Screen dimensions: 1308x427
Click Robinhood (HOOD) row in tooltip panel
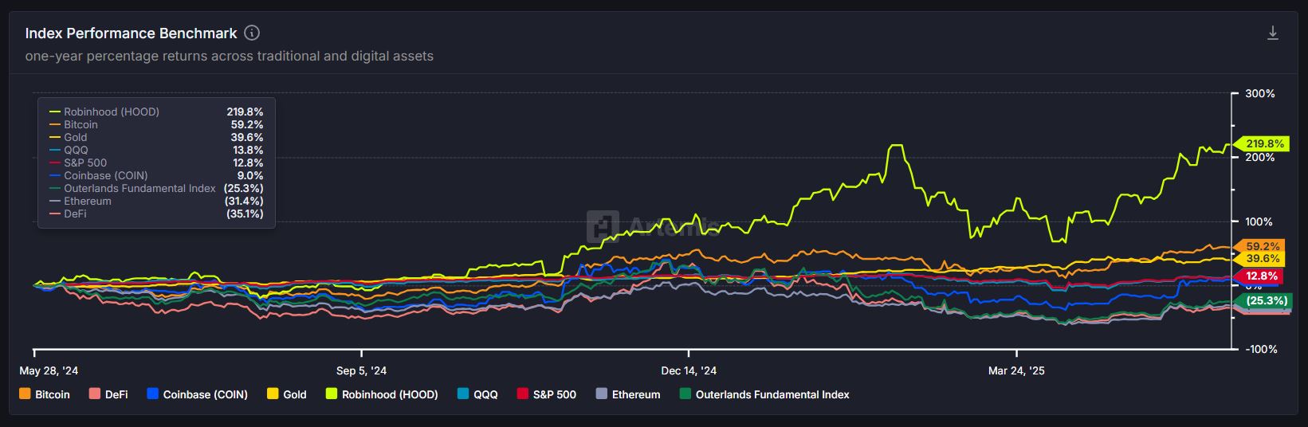point(156,112)
